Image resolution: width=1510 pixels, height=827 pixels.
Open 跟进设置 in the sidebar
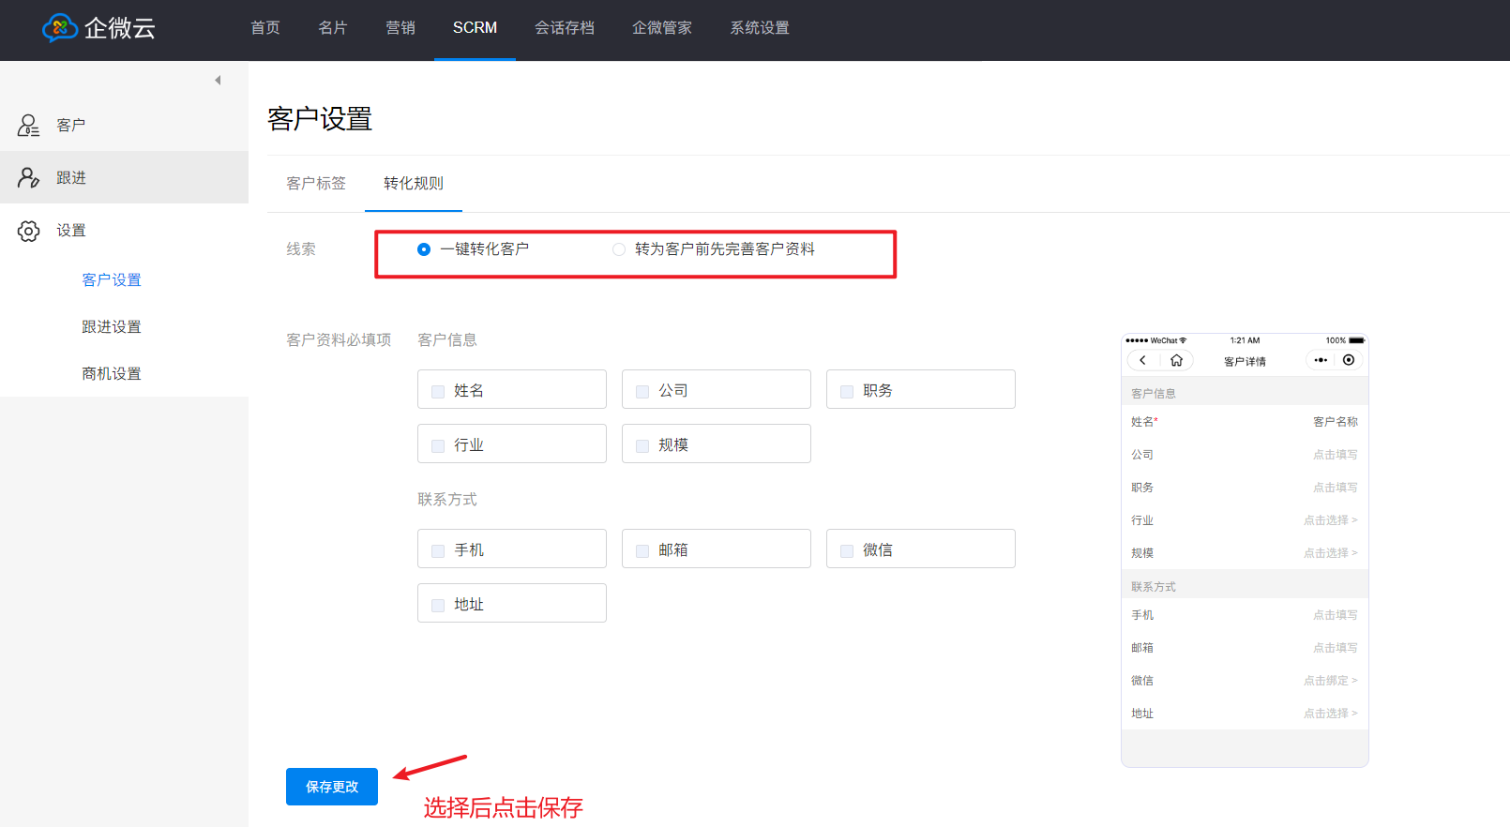pos(112,327)
